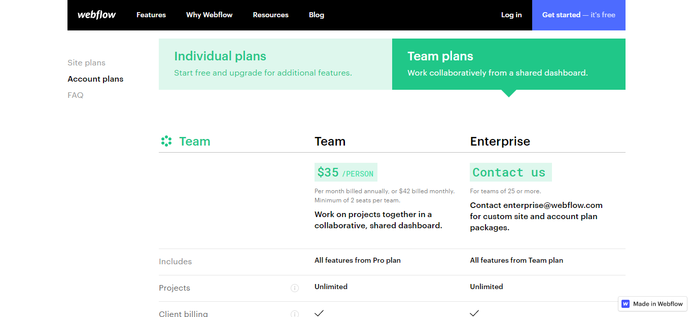
Task: Switch to the Individual plans tab
Action: click(275, 64)
